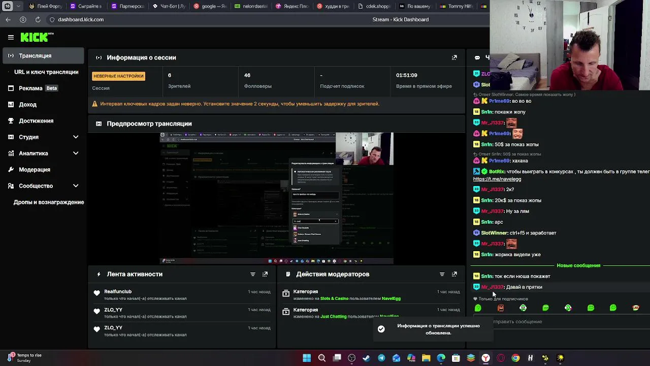Click the browser tab counter showing 18
The height and width of the screenshot is (366, 650).
8,6
